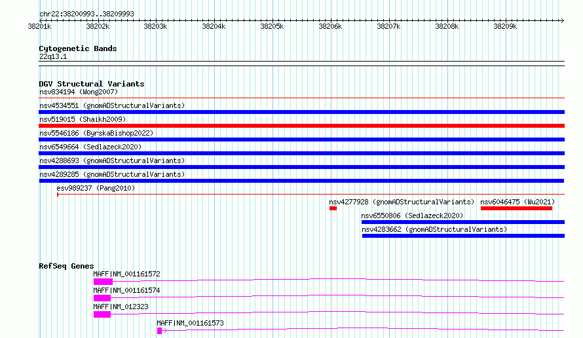583x338 pixels.
Task: Open the MAFF|NM_012323 transcript label
Action: pos(121,307)
